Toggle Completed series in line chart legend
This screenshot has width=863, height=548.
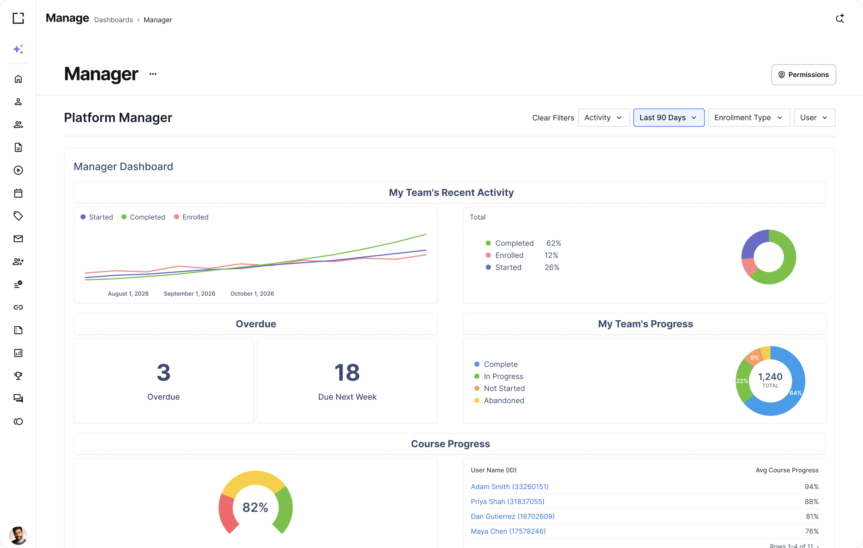(x=143, y=217)
